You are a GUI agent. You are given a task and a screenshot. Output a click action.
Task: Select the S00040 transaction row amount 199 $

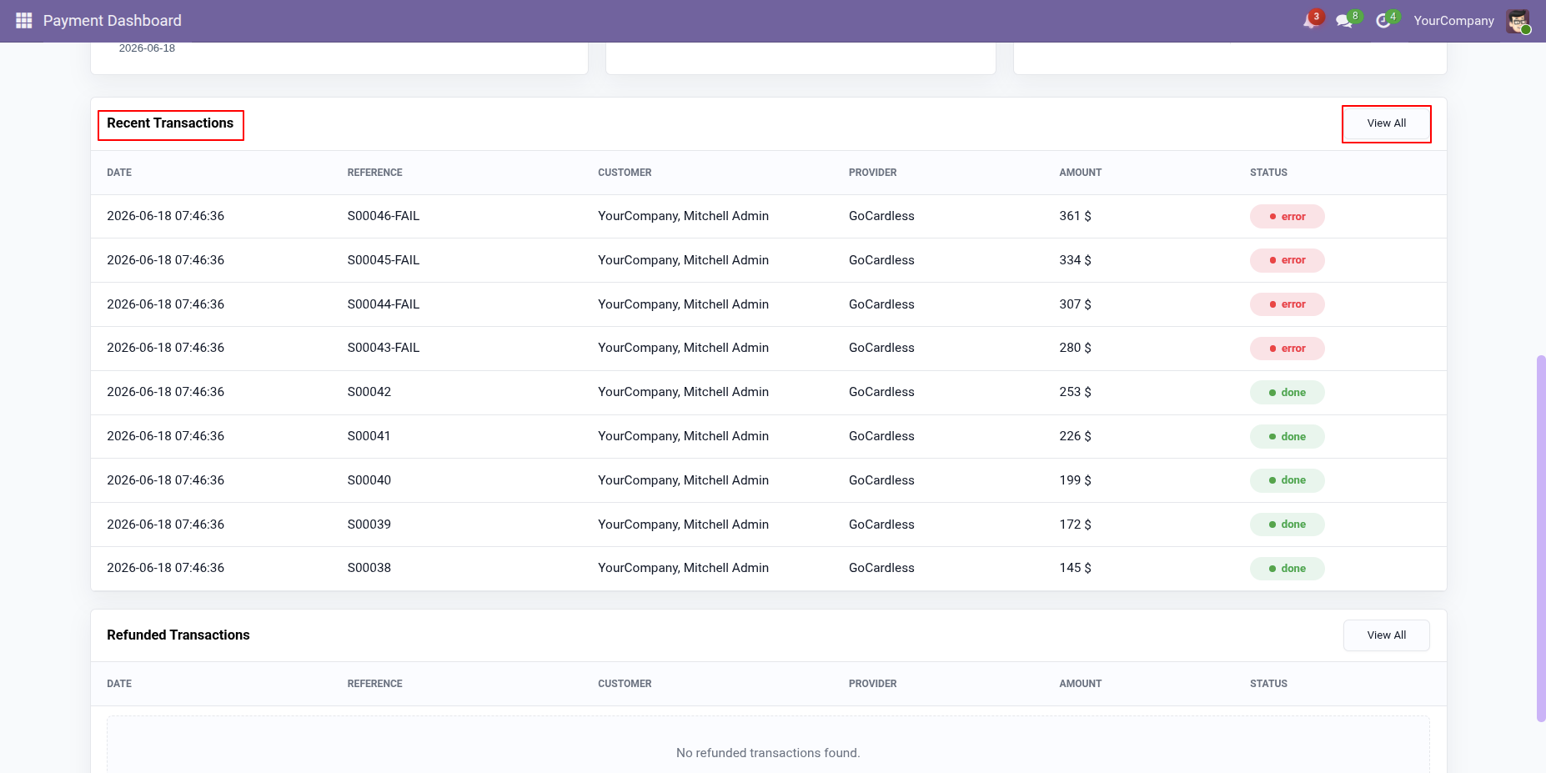click(1075, 480)
